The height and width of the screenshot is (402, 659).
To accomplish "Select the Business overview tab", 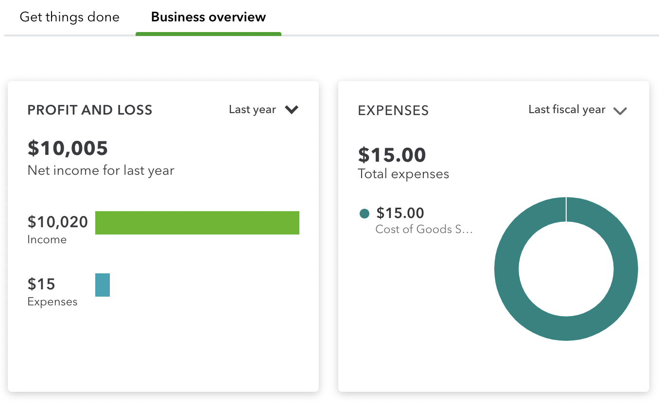I will coord(208,17).
